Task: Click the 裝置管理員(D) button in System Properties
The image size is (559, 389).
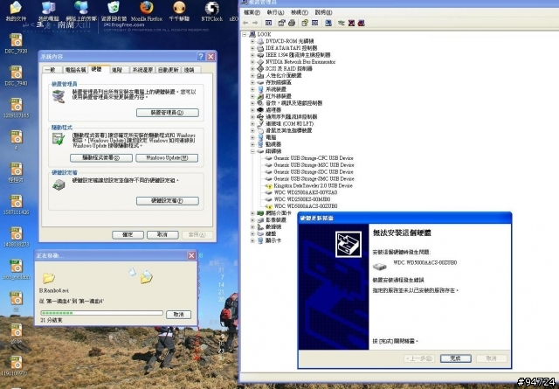Action: 168,113
